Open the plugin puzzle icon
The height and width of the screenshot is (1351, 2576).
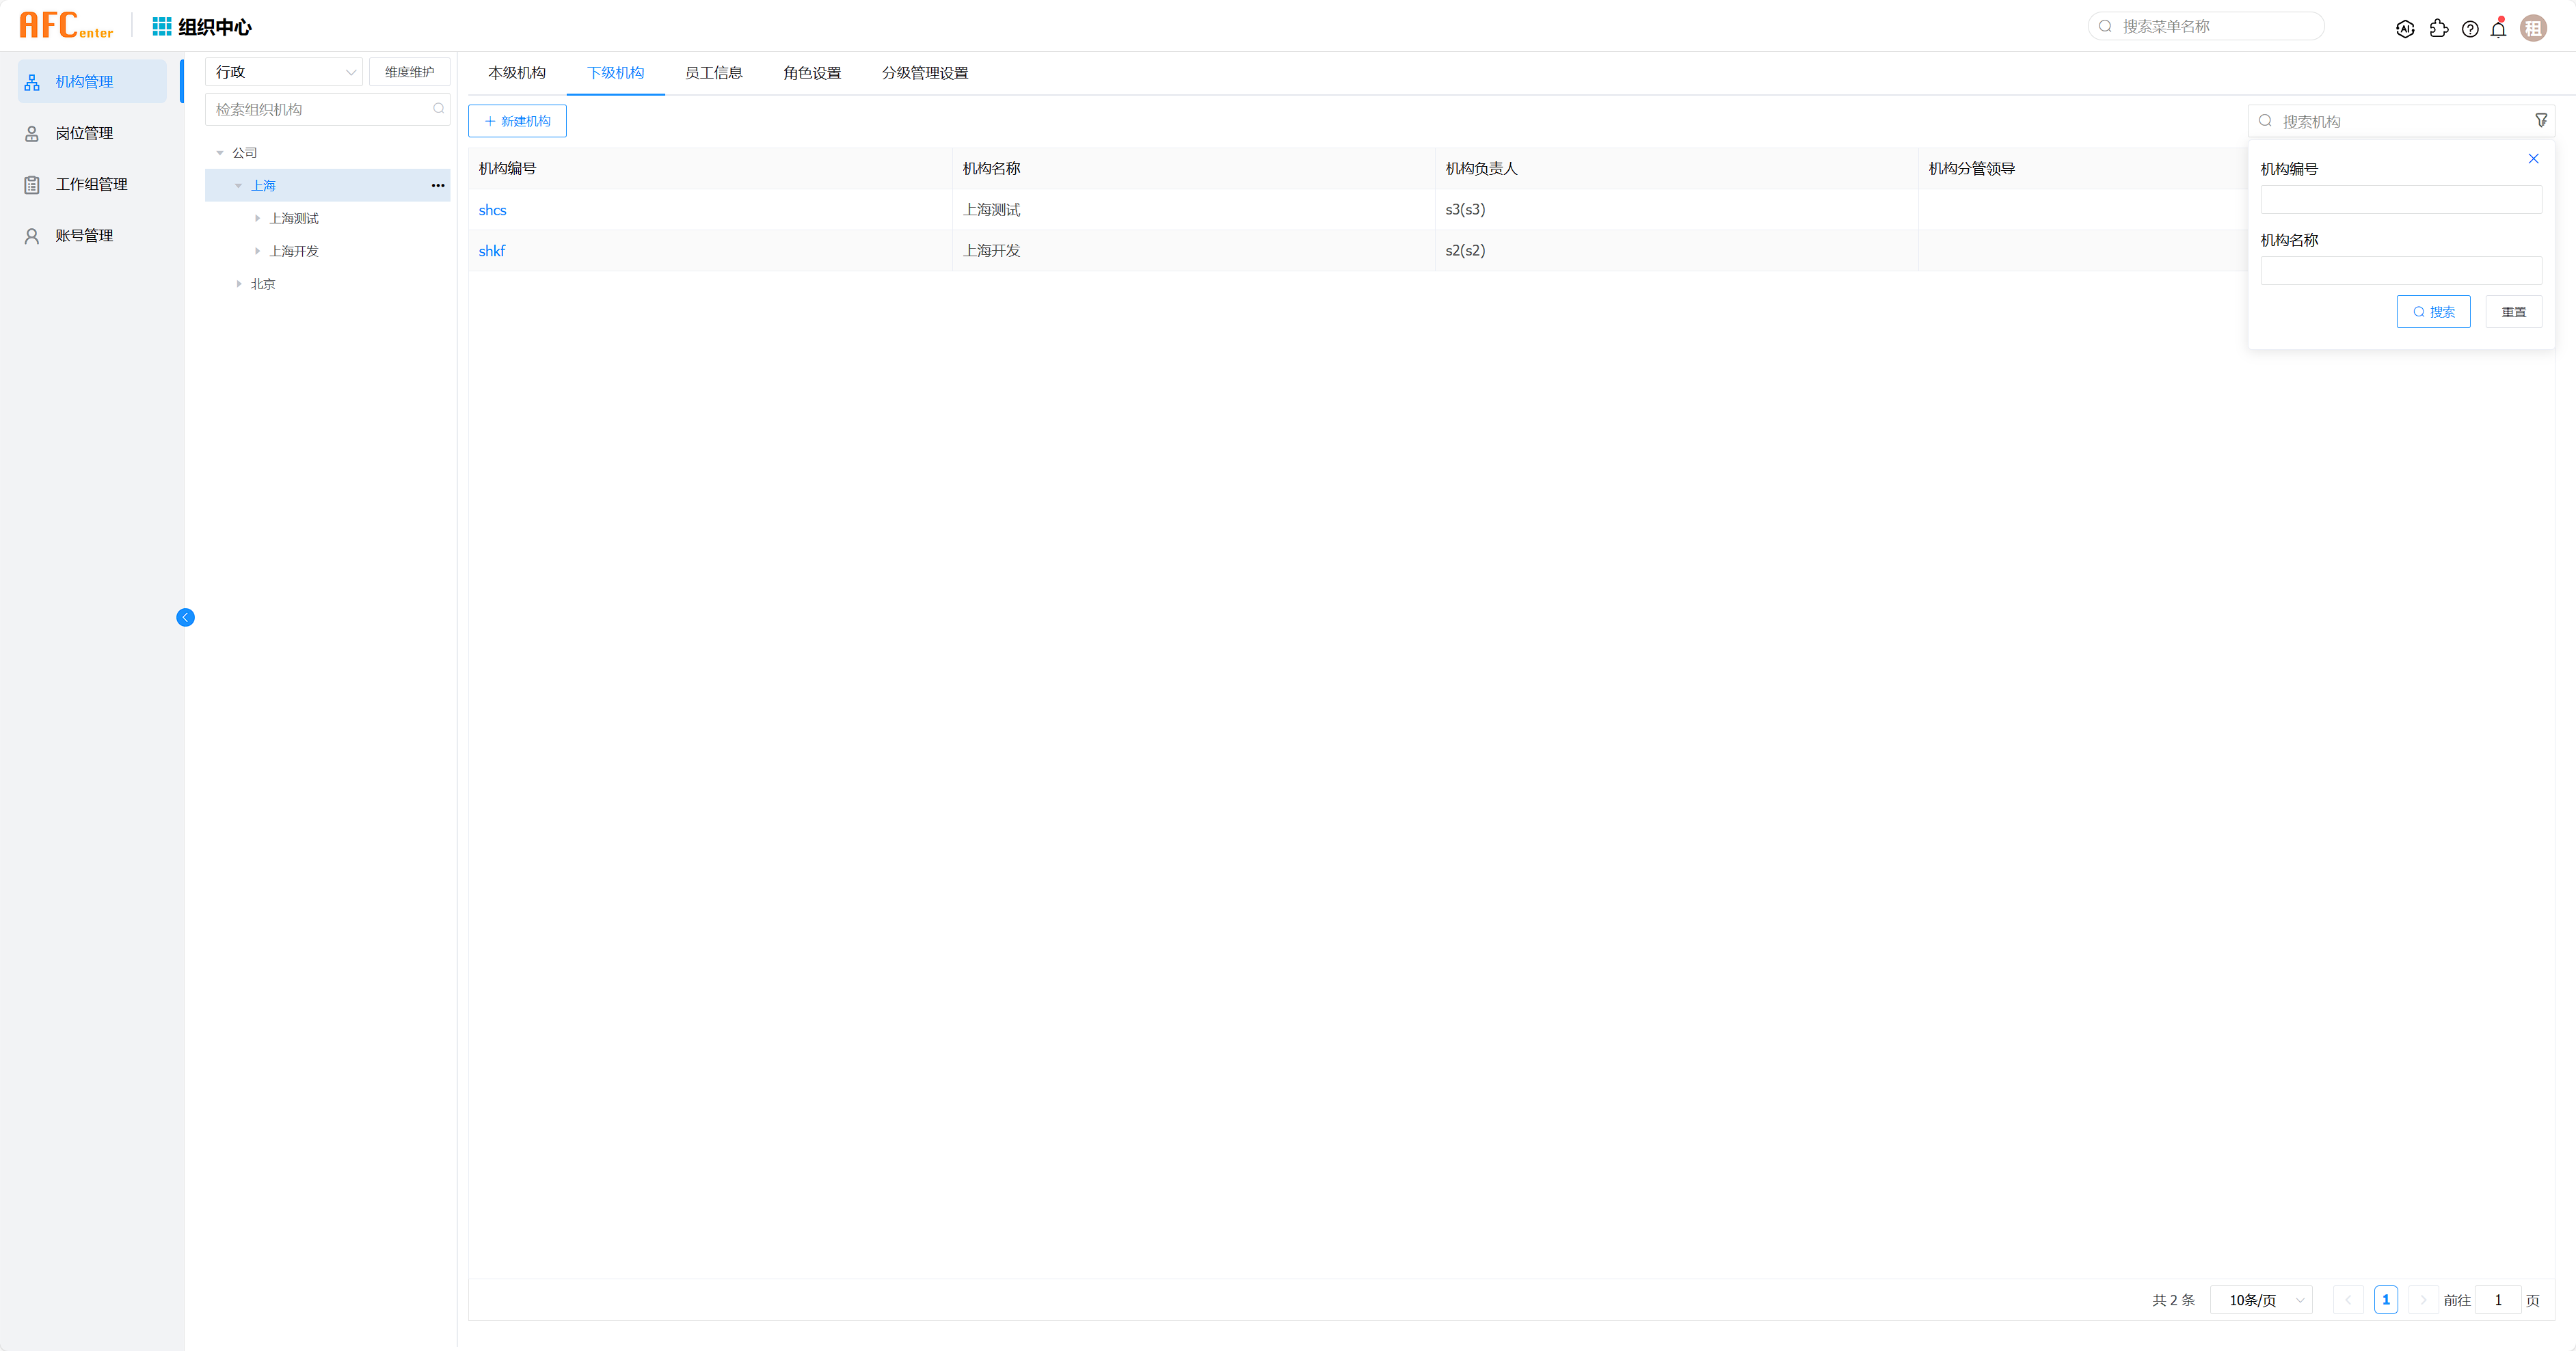click(2438, 29)
